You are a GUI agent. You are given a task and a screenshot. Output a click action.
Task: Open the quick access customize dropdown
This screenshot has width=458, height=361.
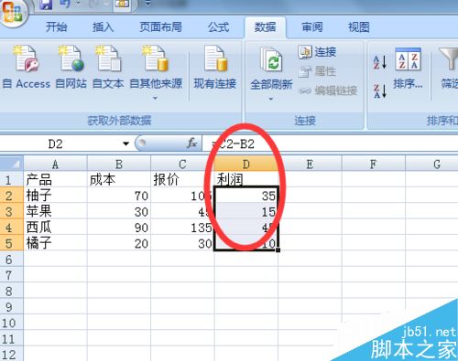tap(147, 4)
